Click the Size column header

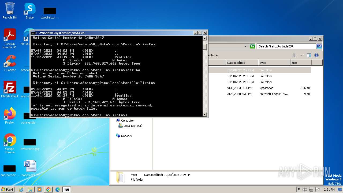pyautogui.click(x=301, y=63)
